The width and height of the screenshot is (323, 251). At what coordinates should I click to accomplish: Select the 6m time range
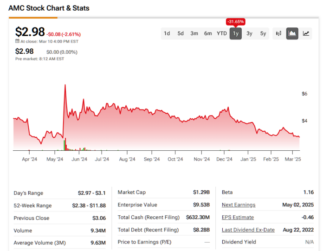(x=208, y=33)
